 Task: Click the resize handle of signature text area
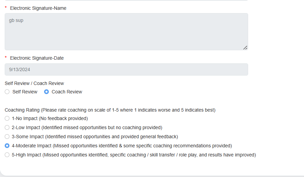(x=245, y=48)
